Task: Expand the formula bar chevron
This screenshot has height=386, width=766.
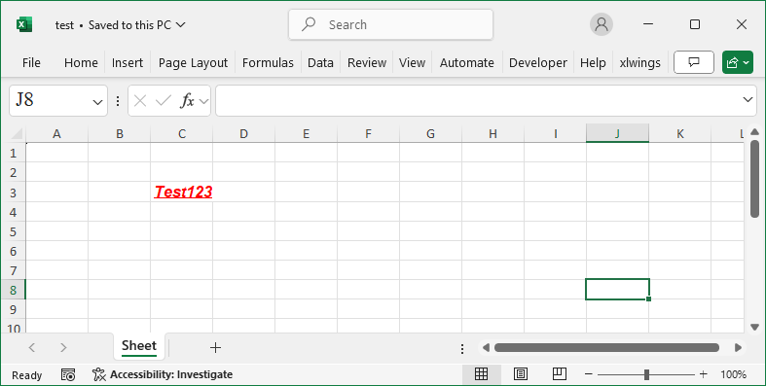Action: click(748, 99)
